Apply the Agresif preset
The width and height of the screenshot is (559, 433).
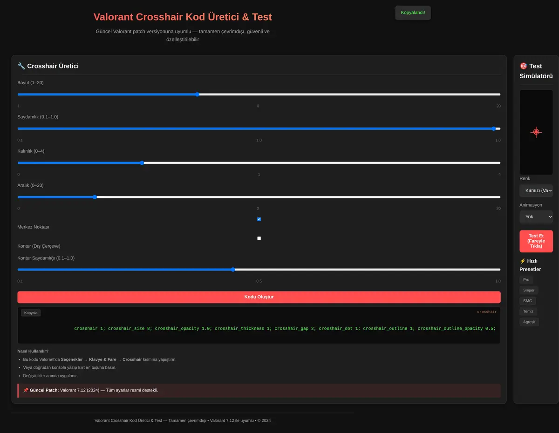point(529,322)
